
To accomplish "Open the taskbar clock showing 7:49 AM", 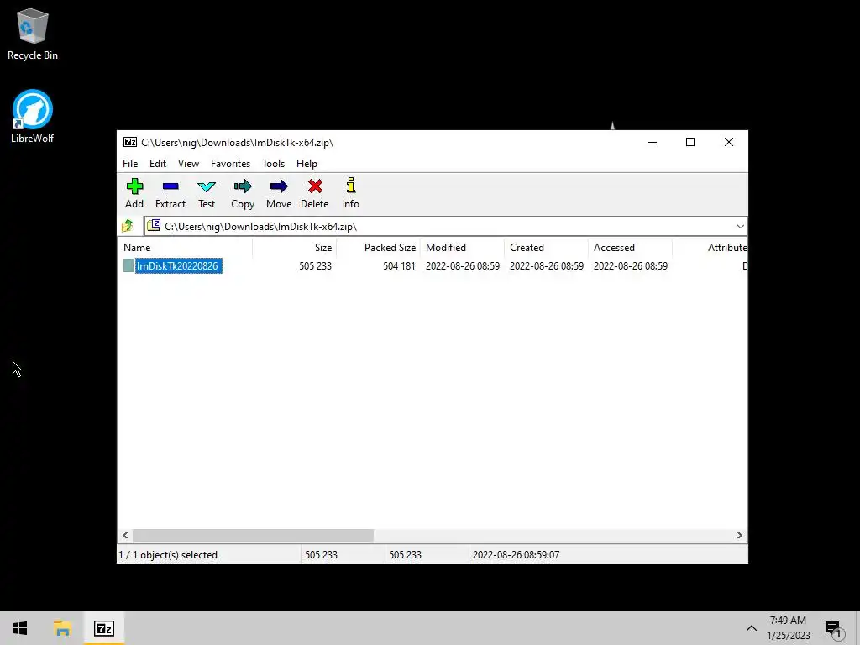I will pyautogui.click(x=788, y=628).
